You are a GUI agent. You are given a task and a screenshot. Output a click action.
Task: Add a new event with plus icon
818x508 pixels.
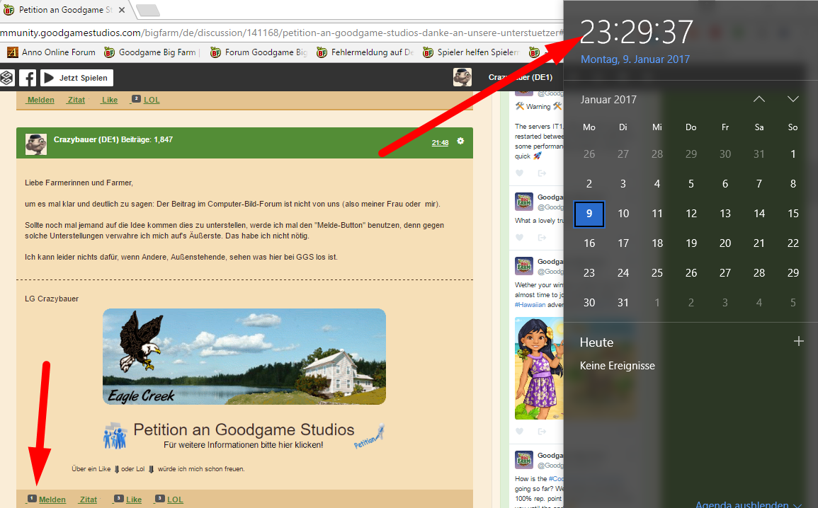point(798,341)
